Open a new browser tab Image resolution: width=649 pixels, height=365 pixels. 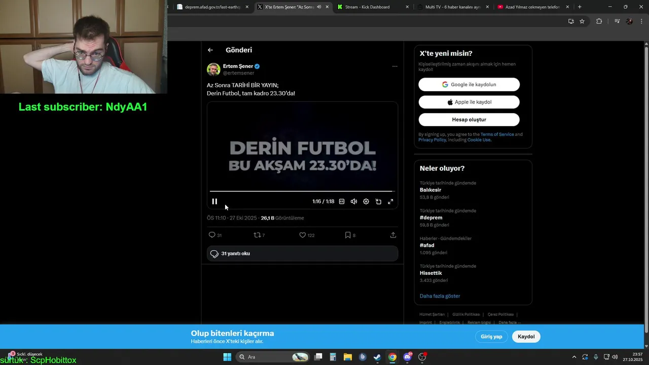tap(580, 7)
